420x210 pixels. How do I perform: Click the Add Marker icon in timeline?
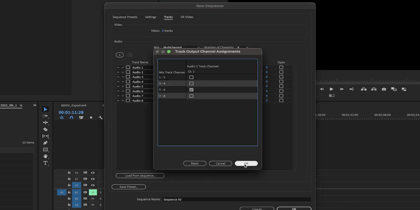click(91, 118)
